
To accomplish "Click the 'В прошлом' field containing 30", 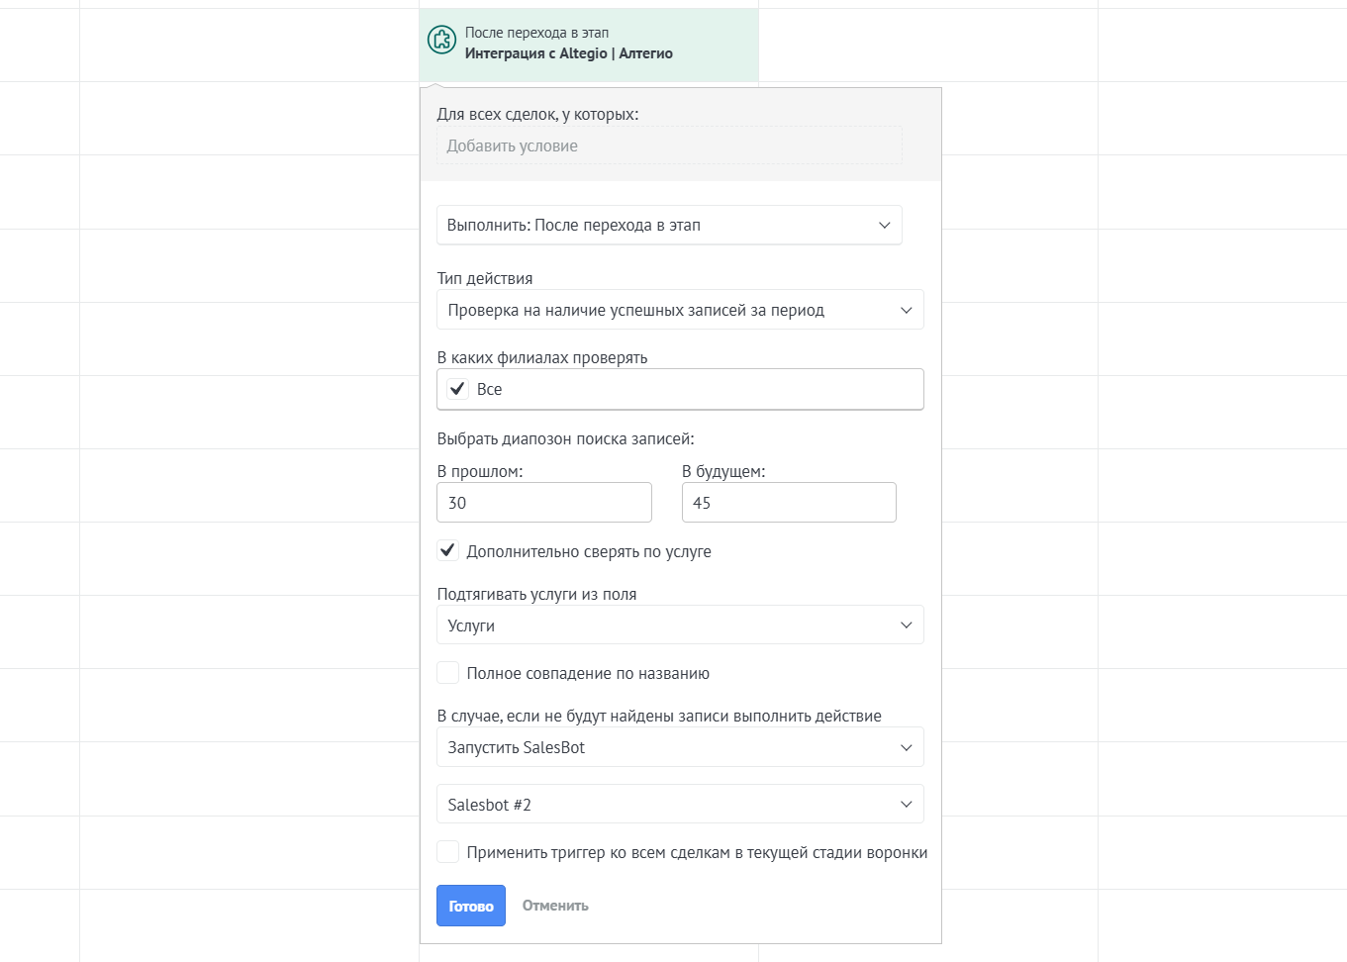I will pos(544,503).
